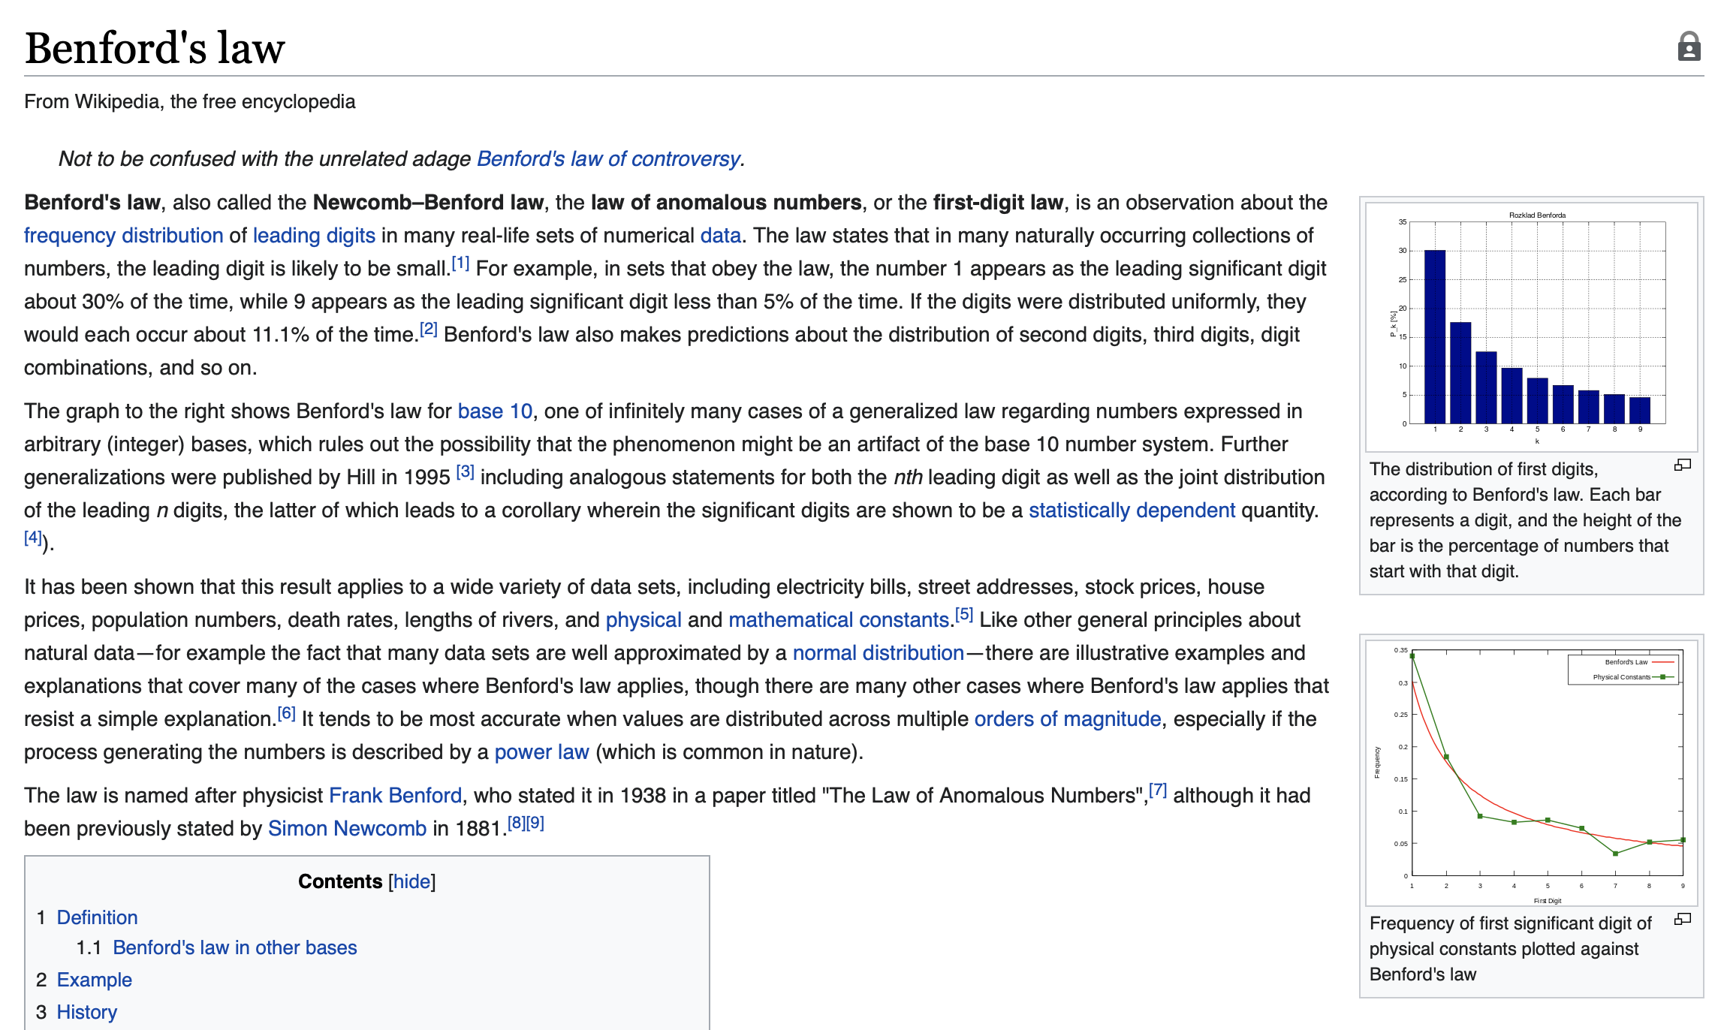1727x1030 pixels.
Task: Jump to citation reference [3]
Action: click(x=466, y=471)
